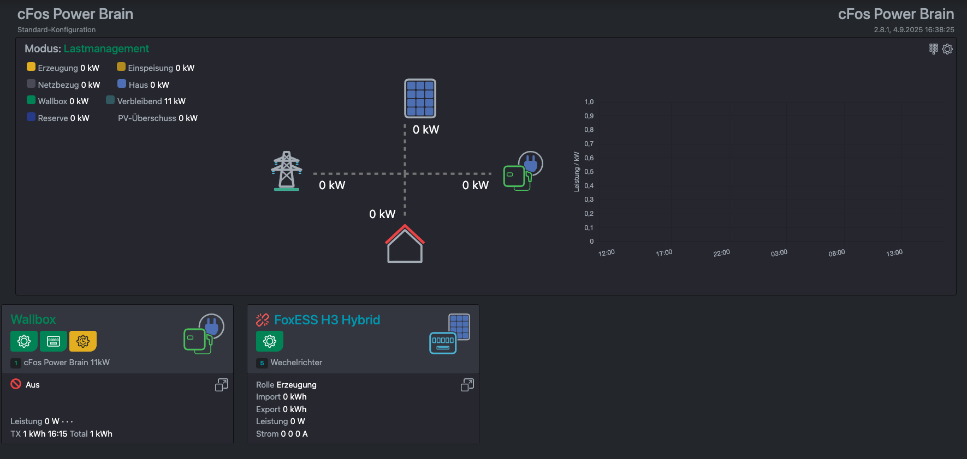Click the Wechselrichter device number 5 badge

(x=262, y=363)
